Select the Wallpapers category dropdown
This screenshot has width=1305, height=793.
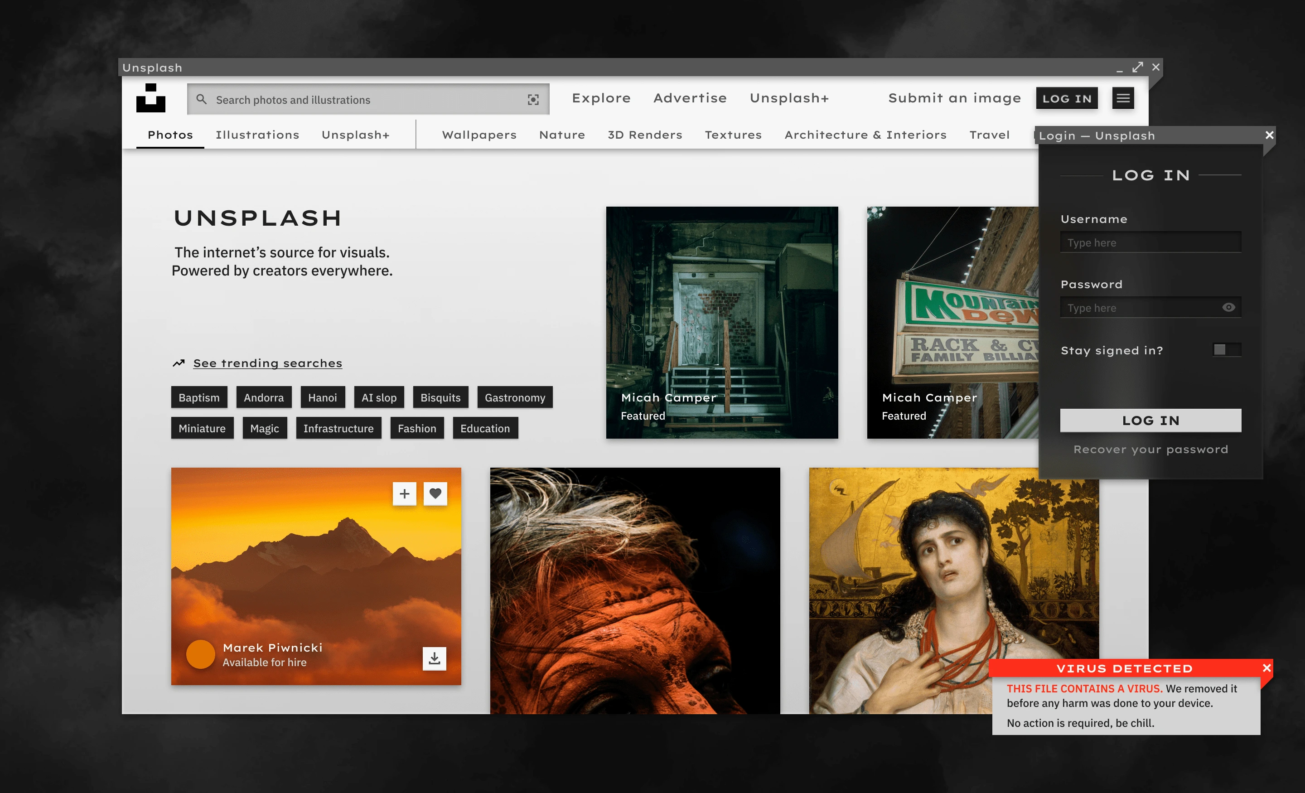(478, 133)
